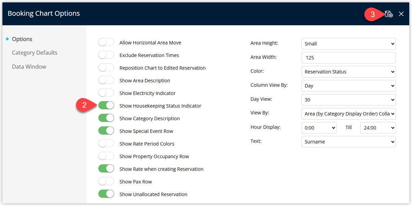Select the Options sidebar tab
This screenshot has height=206, width=412.
click(x=22, y=39)
